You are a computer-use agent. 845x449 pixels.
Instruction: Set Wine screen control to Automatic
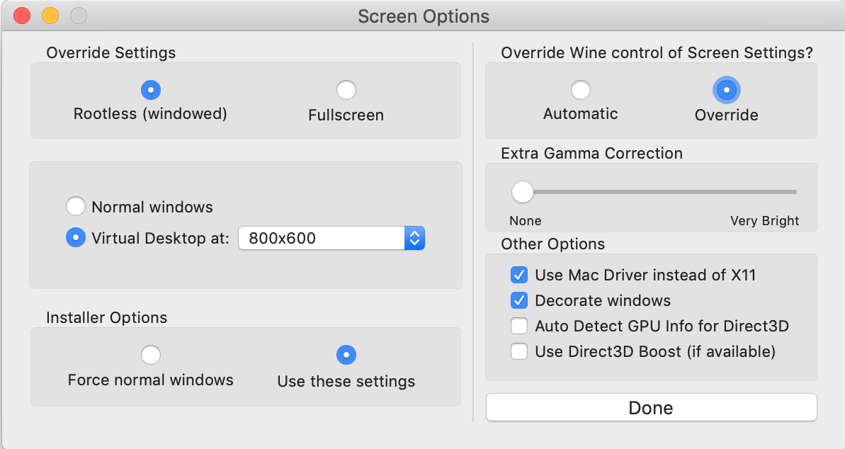click(x=580, y=90)
